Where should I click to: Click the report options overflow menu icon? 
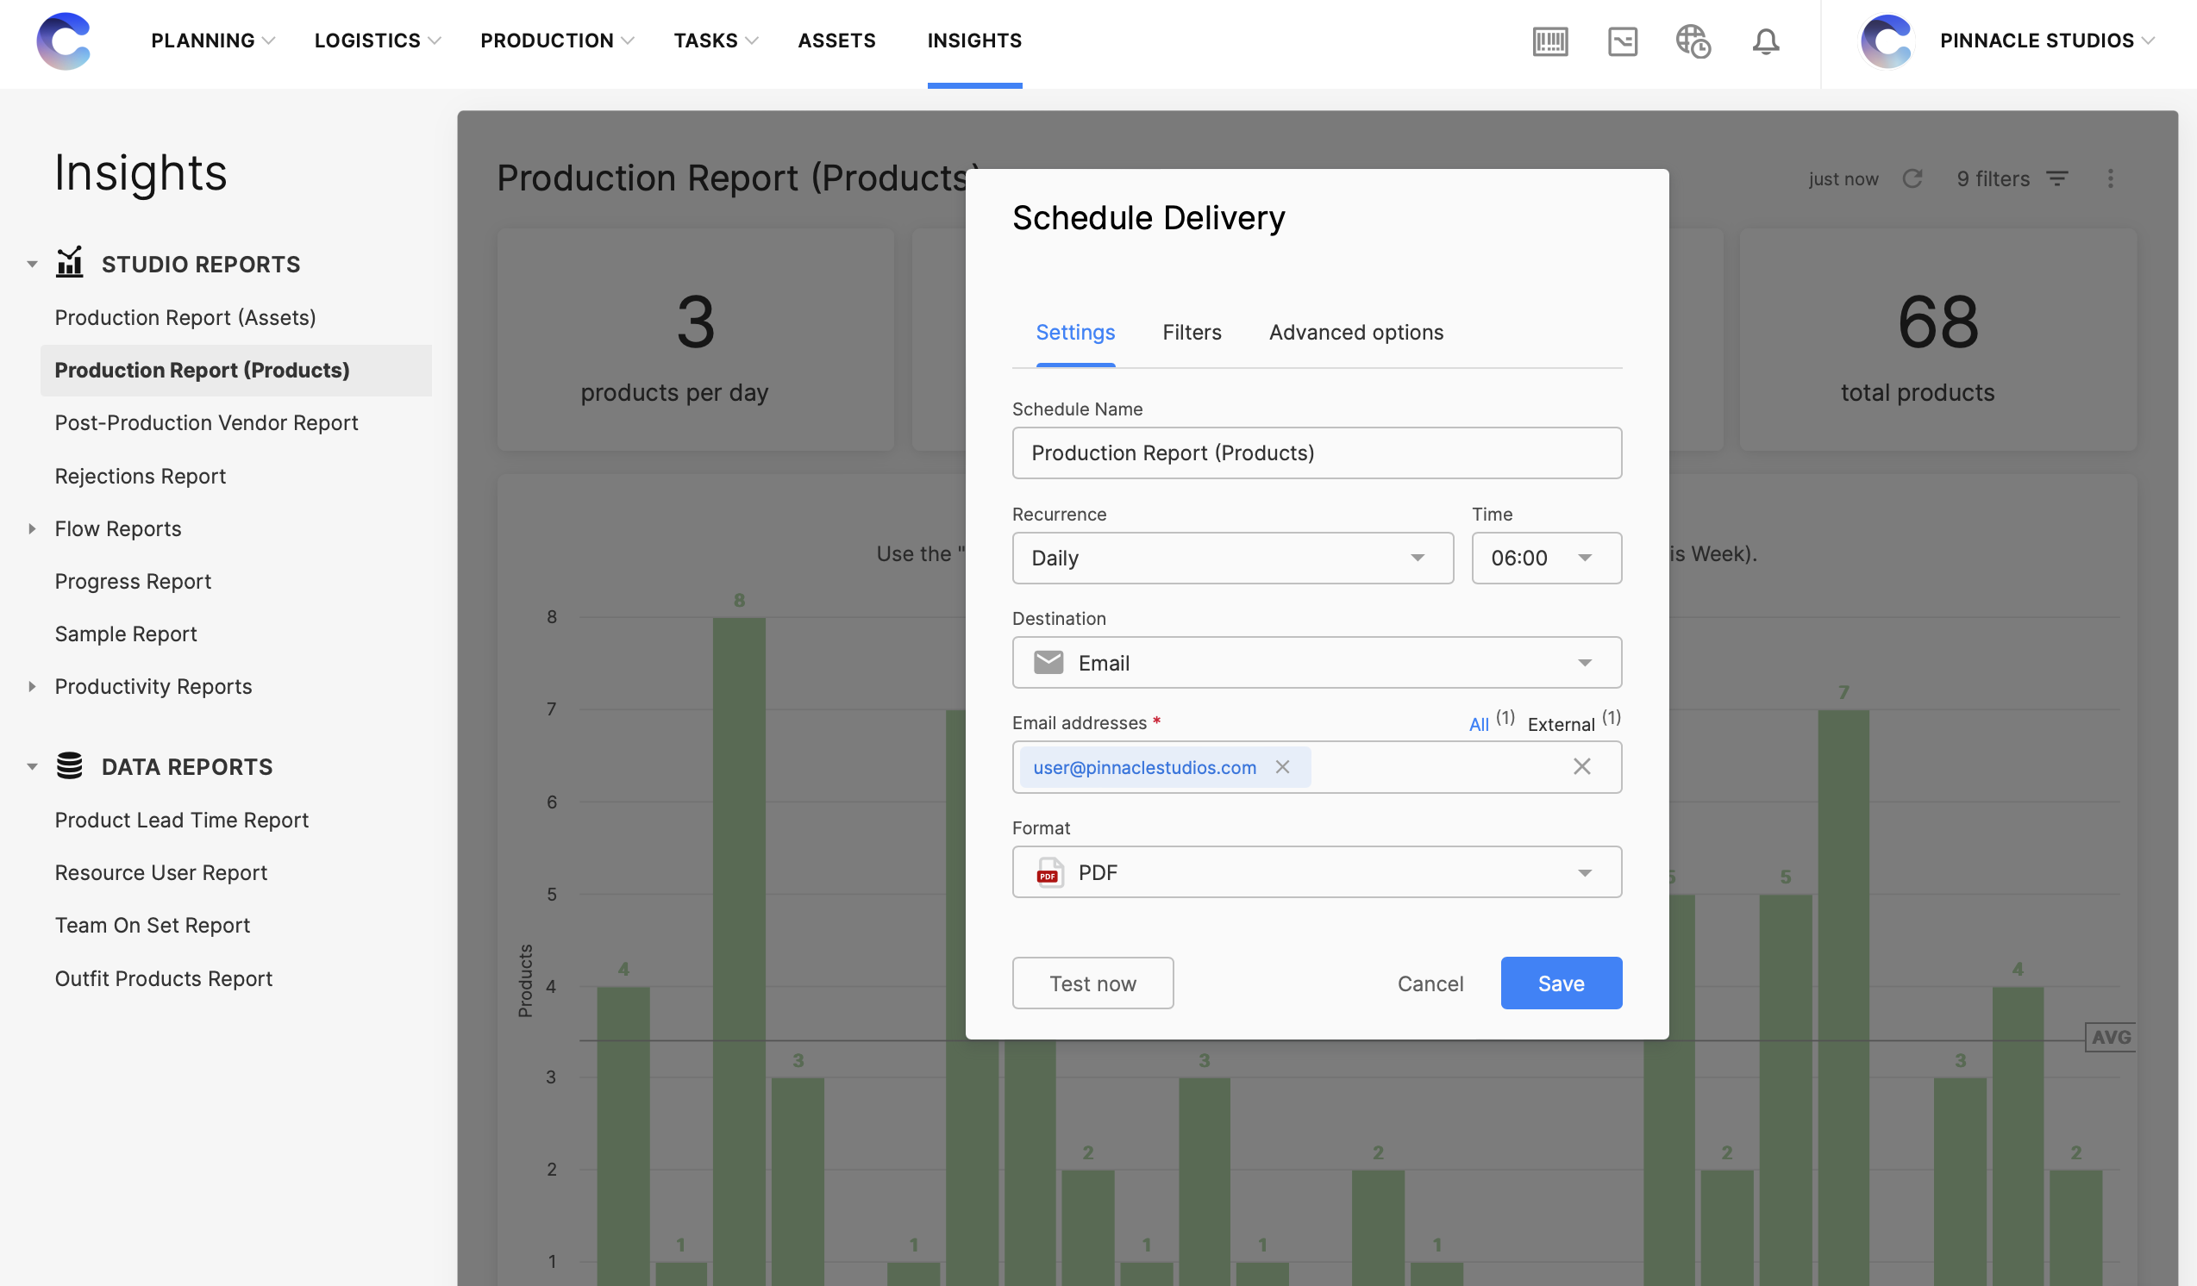[x=2110, y=179]
